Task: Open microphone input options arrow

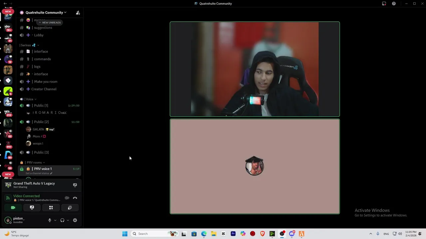Action: pyautogui.click(x=55, y=220)
